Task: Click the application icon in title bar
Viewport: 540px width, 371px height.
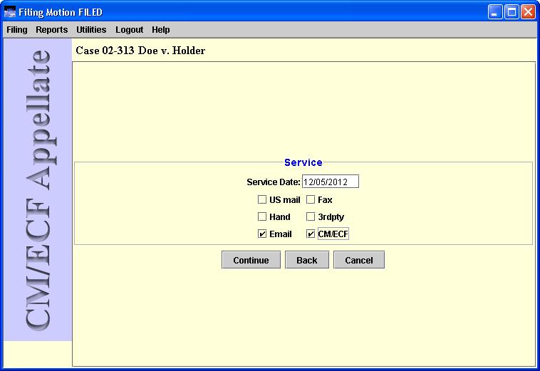Action: pos(10,12)
